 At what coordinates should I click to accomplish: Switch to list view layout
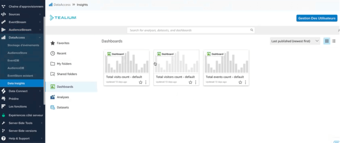pos(334,41)
